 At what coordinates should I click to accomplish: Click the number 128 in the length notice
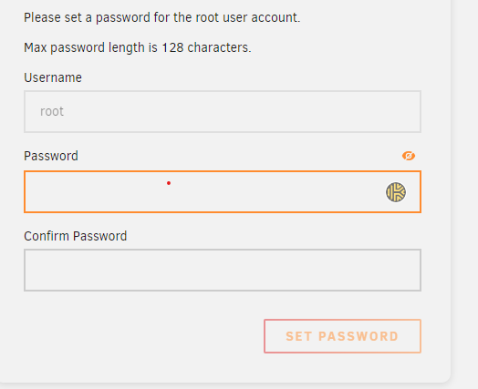172,47
